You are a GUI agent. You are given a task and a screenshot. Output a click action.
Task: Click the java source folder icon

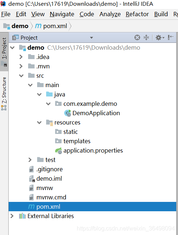(x=49, y=94)
